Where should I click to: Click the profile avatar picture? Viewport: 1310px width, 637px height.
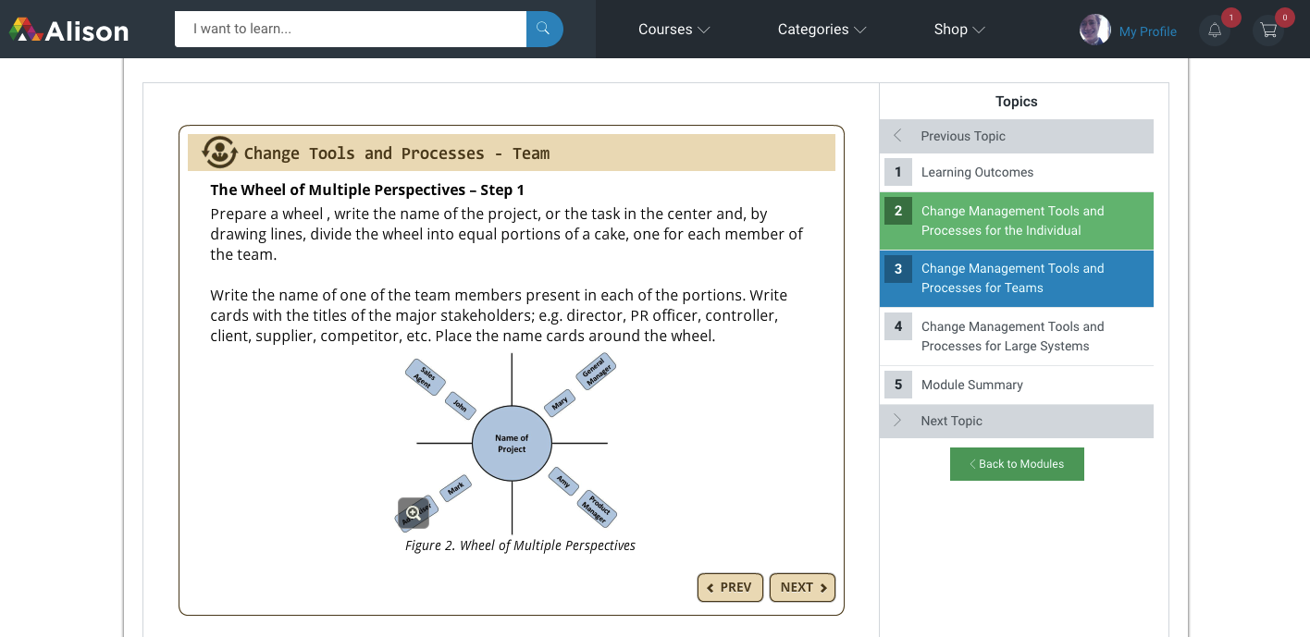1094,30
